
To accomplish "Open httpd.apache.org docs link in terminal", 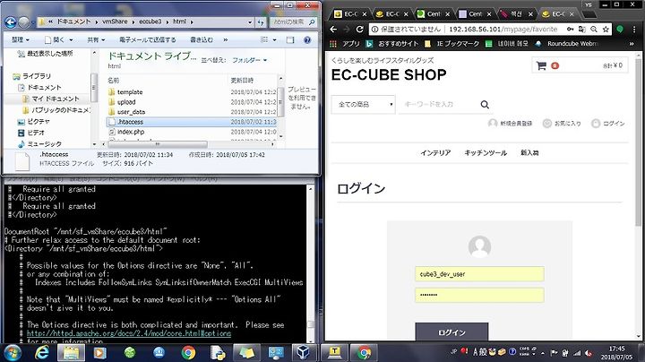I will 129,333.
